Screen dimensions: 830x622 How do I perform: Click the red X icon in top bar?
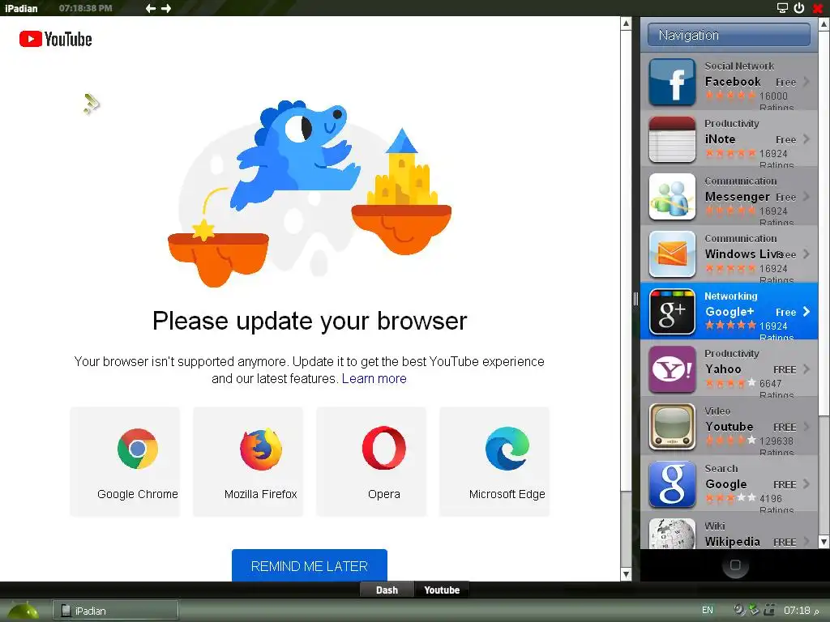pos(817,8)
